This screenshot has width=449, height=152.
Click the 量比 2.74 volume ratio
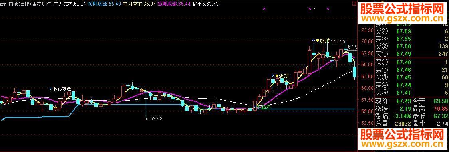tap(430, 124)
